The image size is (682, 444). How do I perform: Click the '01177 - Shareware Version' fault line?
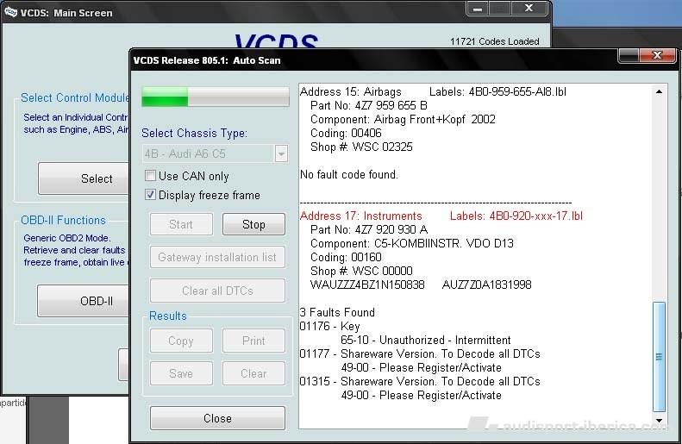(420, 354)
